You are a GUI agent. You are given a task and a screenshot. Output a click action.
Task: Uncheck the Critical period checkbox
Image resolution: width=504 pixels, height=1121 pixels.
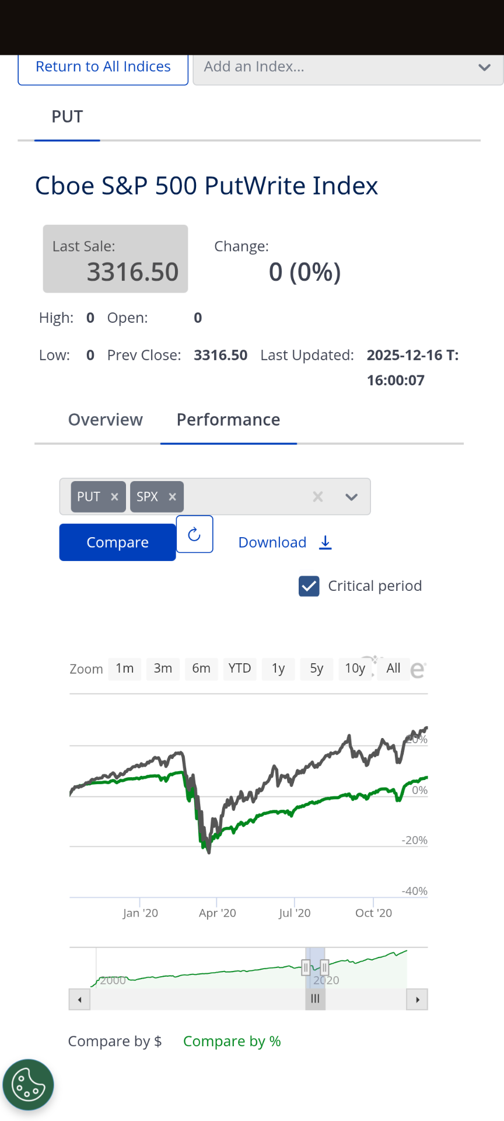coord(309,586)
